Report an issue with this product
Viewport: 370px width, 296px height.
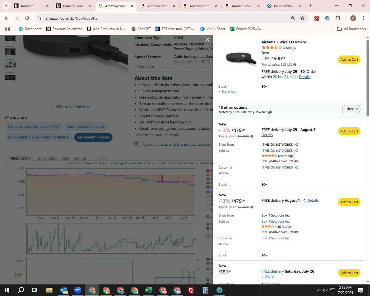click(176, 145)
